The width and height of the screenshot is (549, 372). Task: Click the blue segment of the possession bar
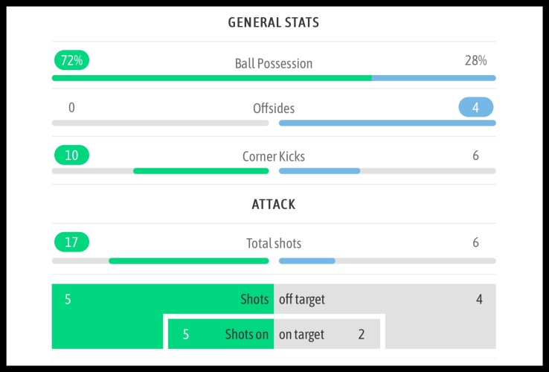click(x=434, y=77)
